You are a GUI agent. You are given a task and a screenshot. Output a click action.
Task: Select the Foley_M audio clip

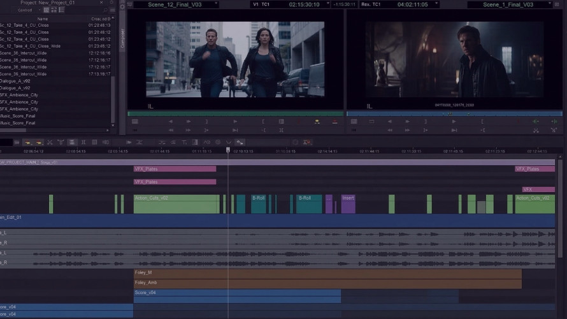click(x=327, y=273)
